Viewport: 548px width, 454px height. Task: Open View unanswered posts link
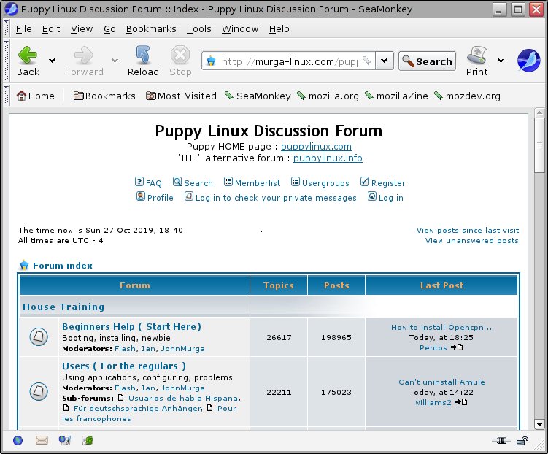(472, 240)
